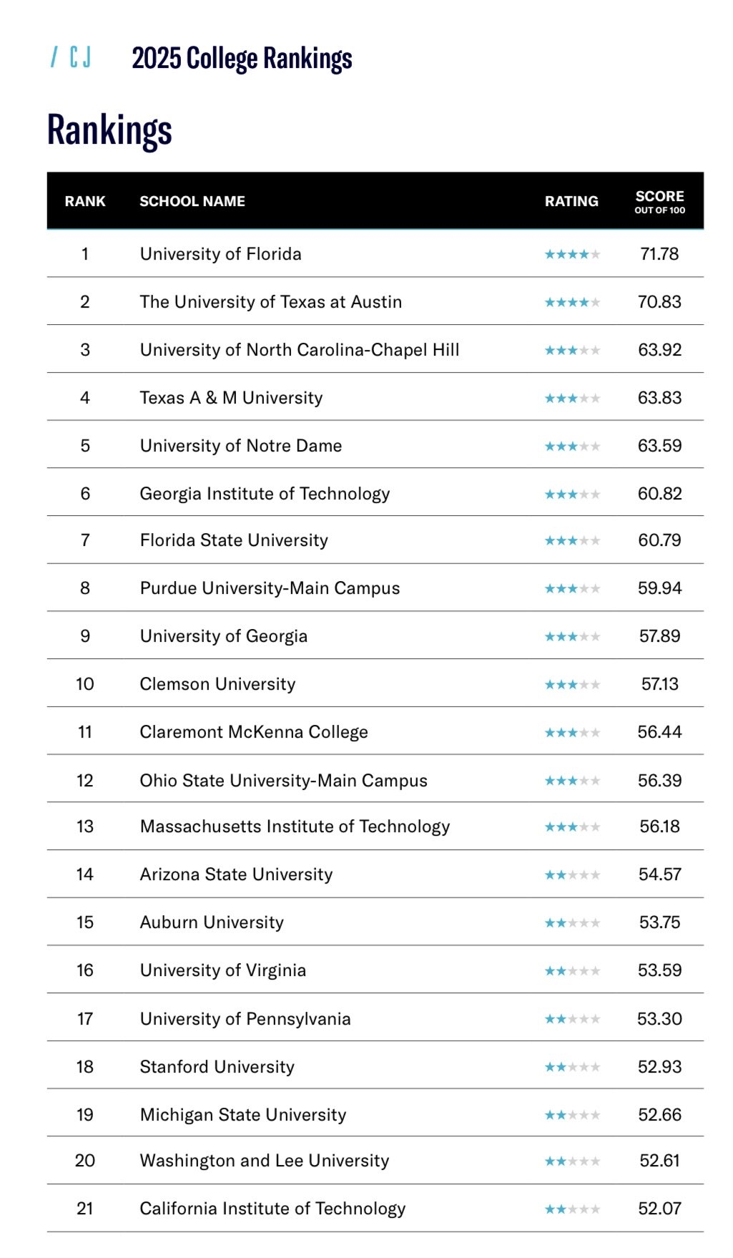
Task: Click MIT's star rating icons
Action: point(572,827)
